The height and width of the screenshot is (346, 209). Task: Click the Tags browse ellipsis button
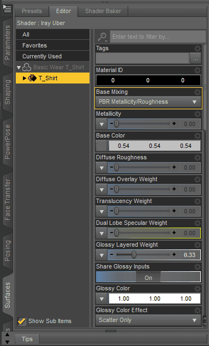tap(195, 59)
